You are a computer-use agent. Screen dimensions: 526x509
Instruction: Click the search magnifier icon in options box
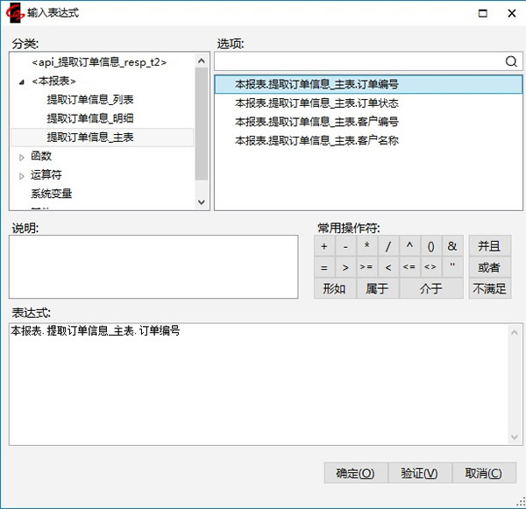click(x=511, y=61)
